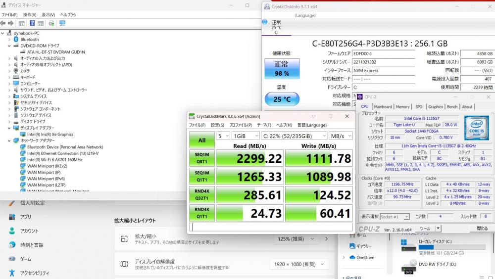Collapse the dynabook-PC root node
The height and width of the screenshot is (279, 495).
click(3, 33)
